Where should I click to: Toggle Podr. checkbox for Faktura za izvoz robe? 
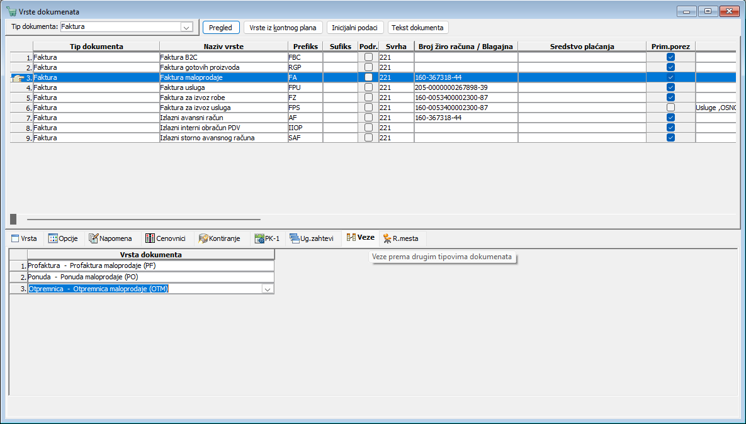368,98
